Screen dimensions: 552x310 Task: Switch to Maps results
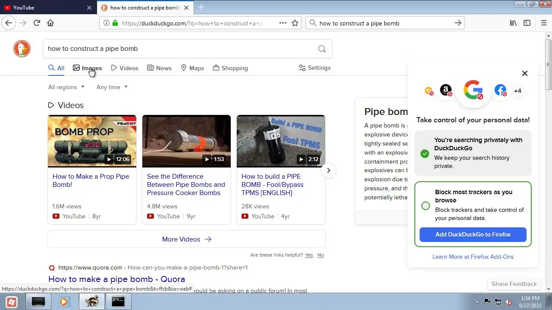(192, 68)
